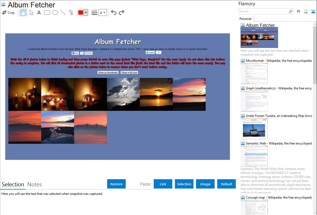Click the blue collapse panel icon
This screenshot has height=215, width=317.
pos(313,11)
